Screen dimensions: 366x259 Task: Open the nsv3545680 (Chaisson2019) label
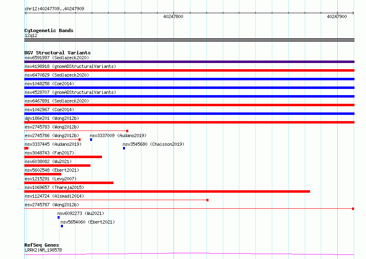click(153, 144)
